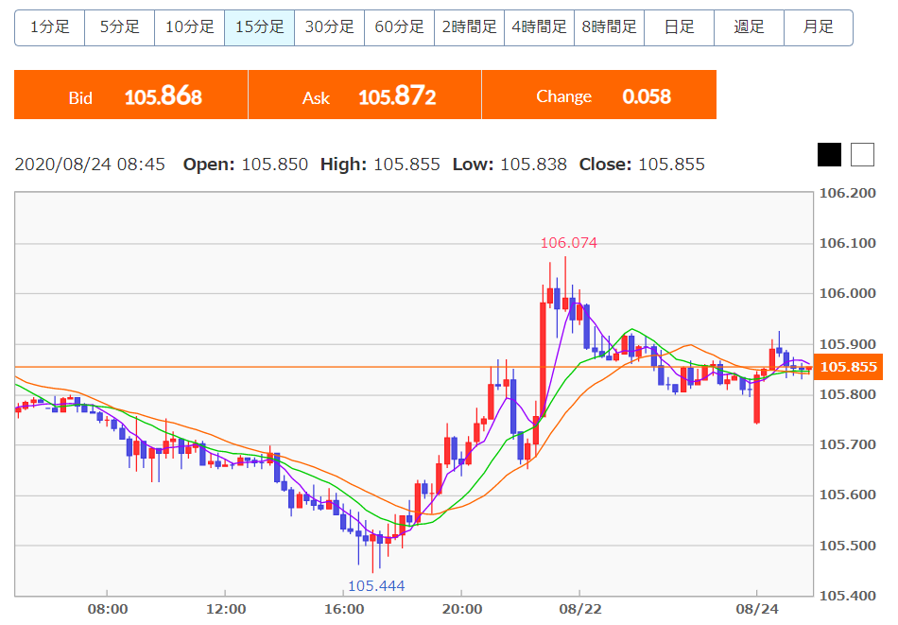898x625 pixels.
Task: Select the white chart theme swatch
Action: [862, 155]
